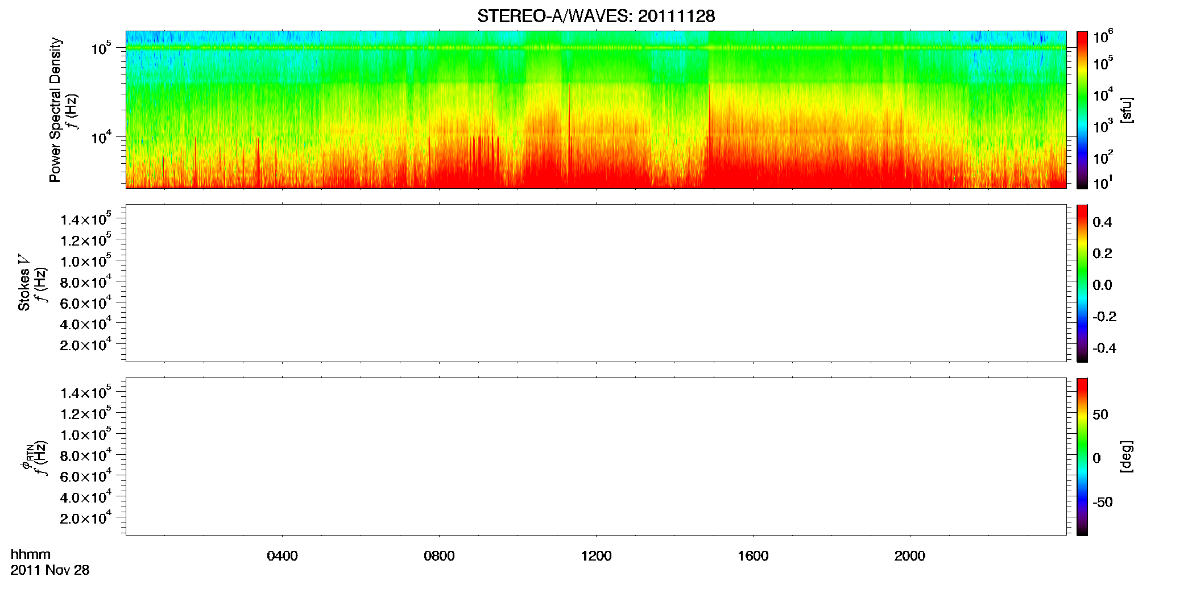Click the 1600 time tick label

[753, 556]
